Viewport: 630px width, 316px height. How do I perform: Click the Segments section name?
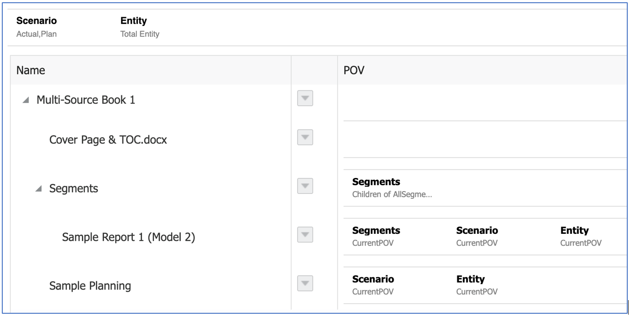pyautogui.click(x=73, y=188)
